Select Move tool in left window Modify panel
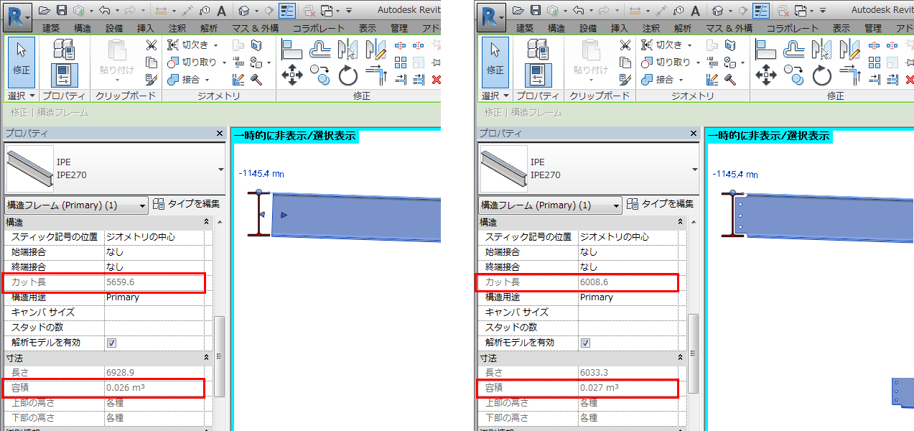This screenshot has width=914, height=431. (x=292, y=75)
